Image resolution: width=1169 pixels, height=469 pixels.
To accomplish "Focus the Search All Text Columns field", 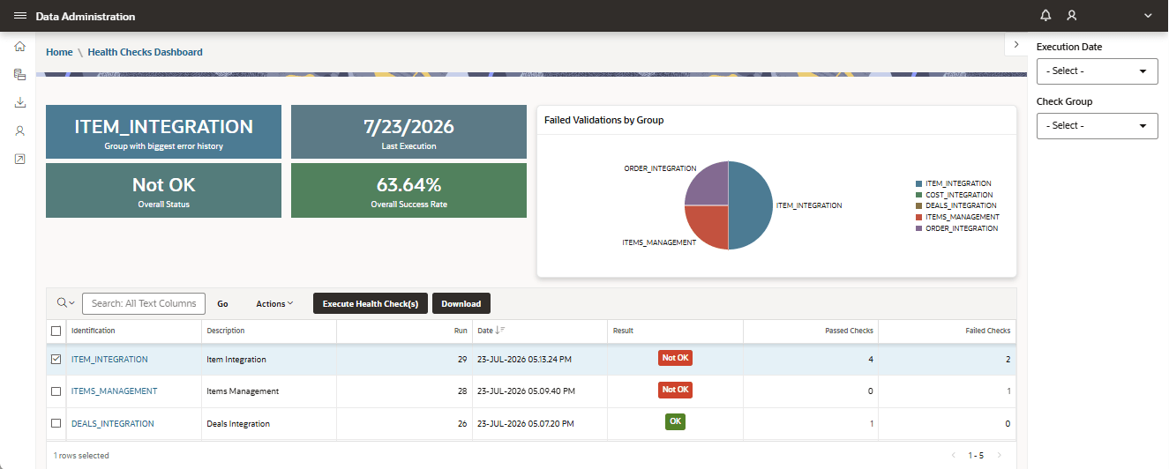I will coord(144,303).
